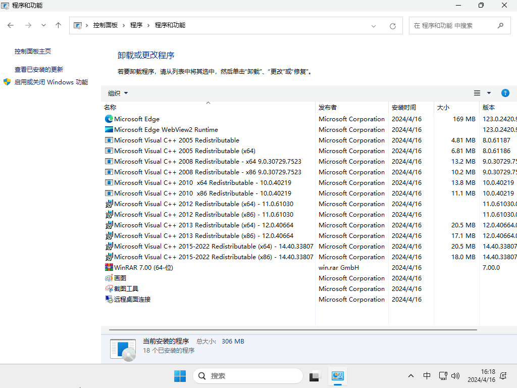Open the 组织 dropdown menu
The height and width of the screenshot is (388, 517).
pyautogui.click(x=118, y=93)
